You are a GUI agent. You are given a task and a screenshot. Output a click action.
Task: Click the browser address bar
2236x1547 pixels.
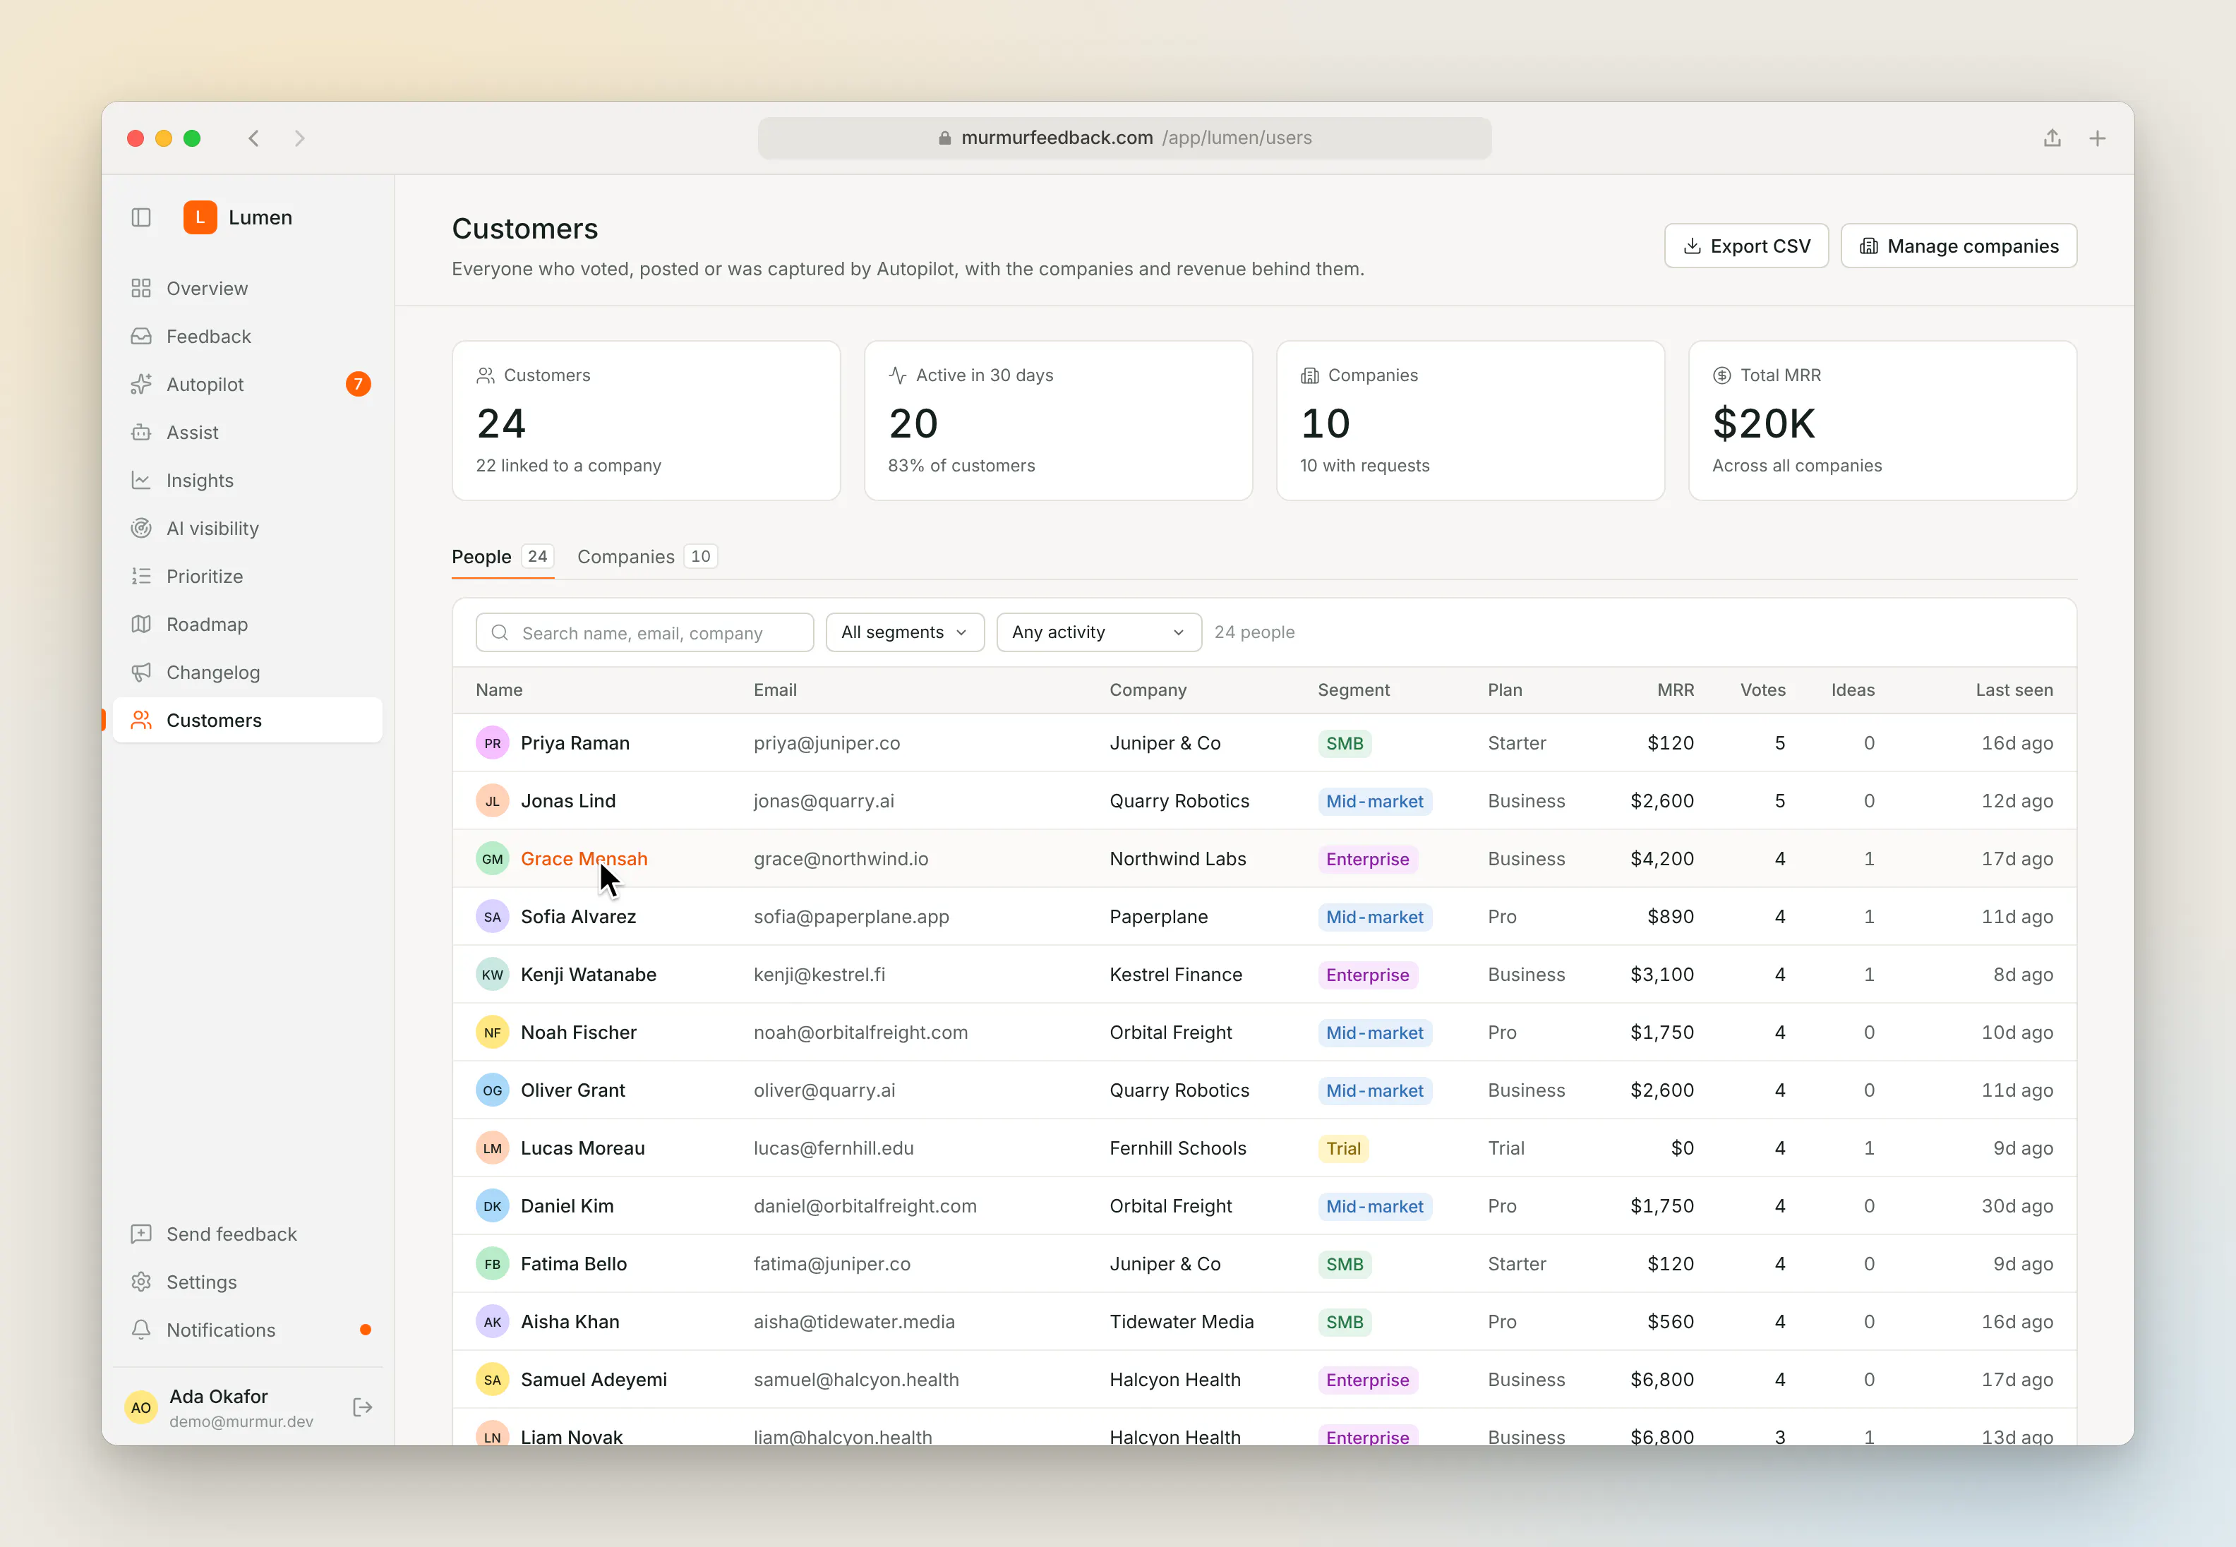1124,138
